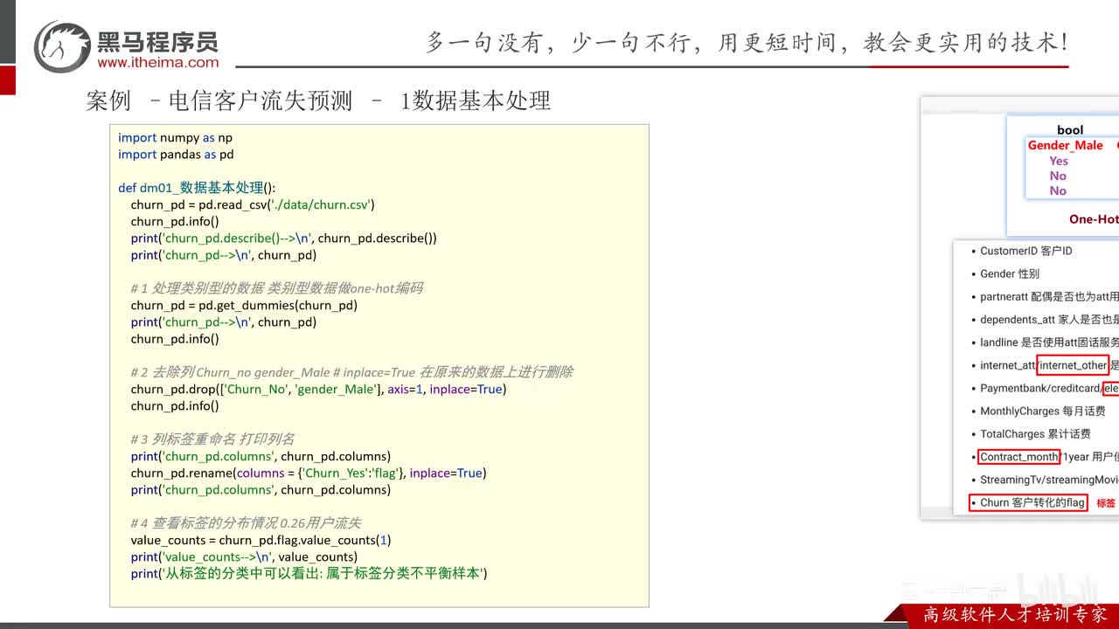The image size is (1119, 629).
Task: Click the 'Yes' value under Gender_Male
Action: [1059, 161]
